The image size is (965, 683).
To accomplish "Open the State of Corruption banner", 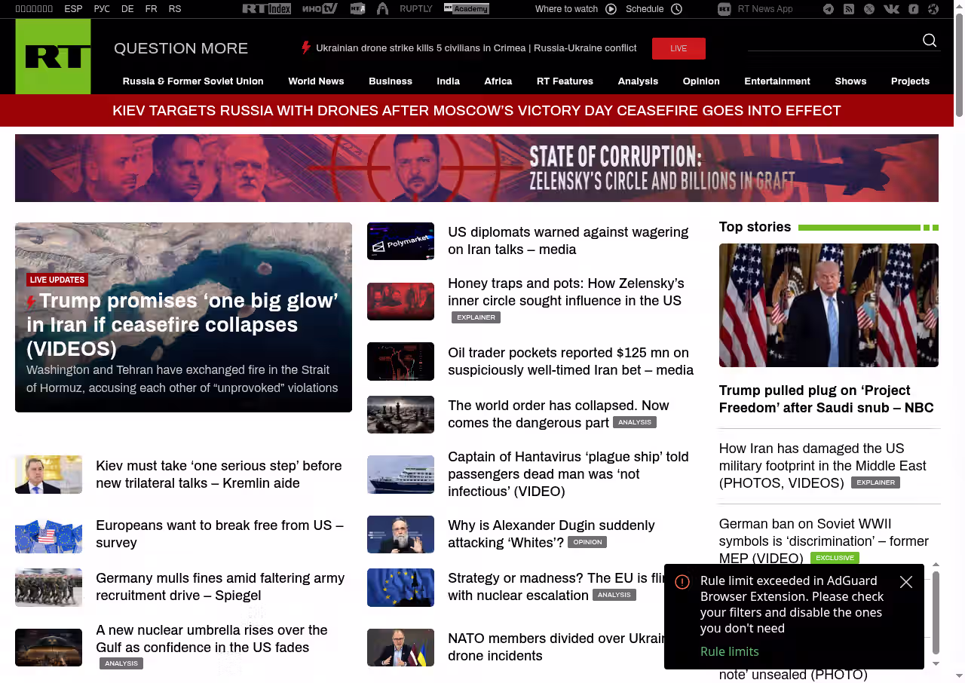I will coord(476,168).
